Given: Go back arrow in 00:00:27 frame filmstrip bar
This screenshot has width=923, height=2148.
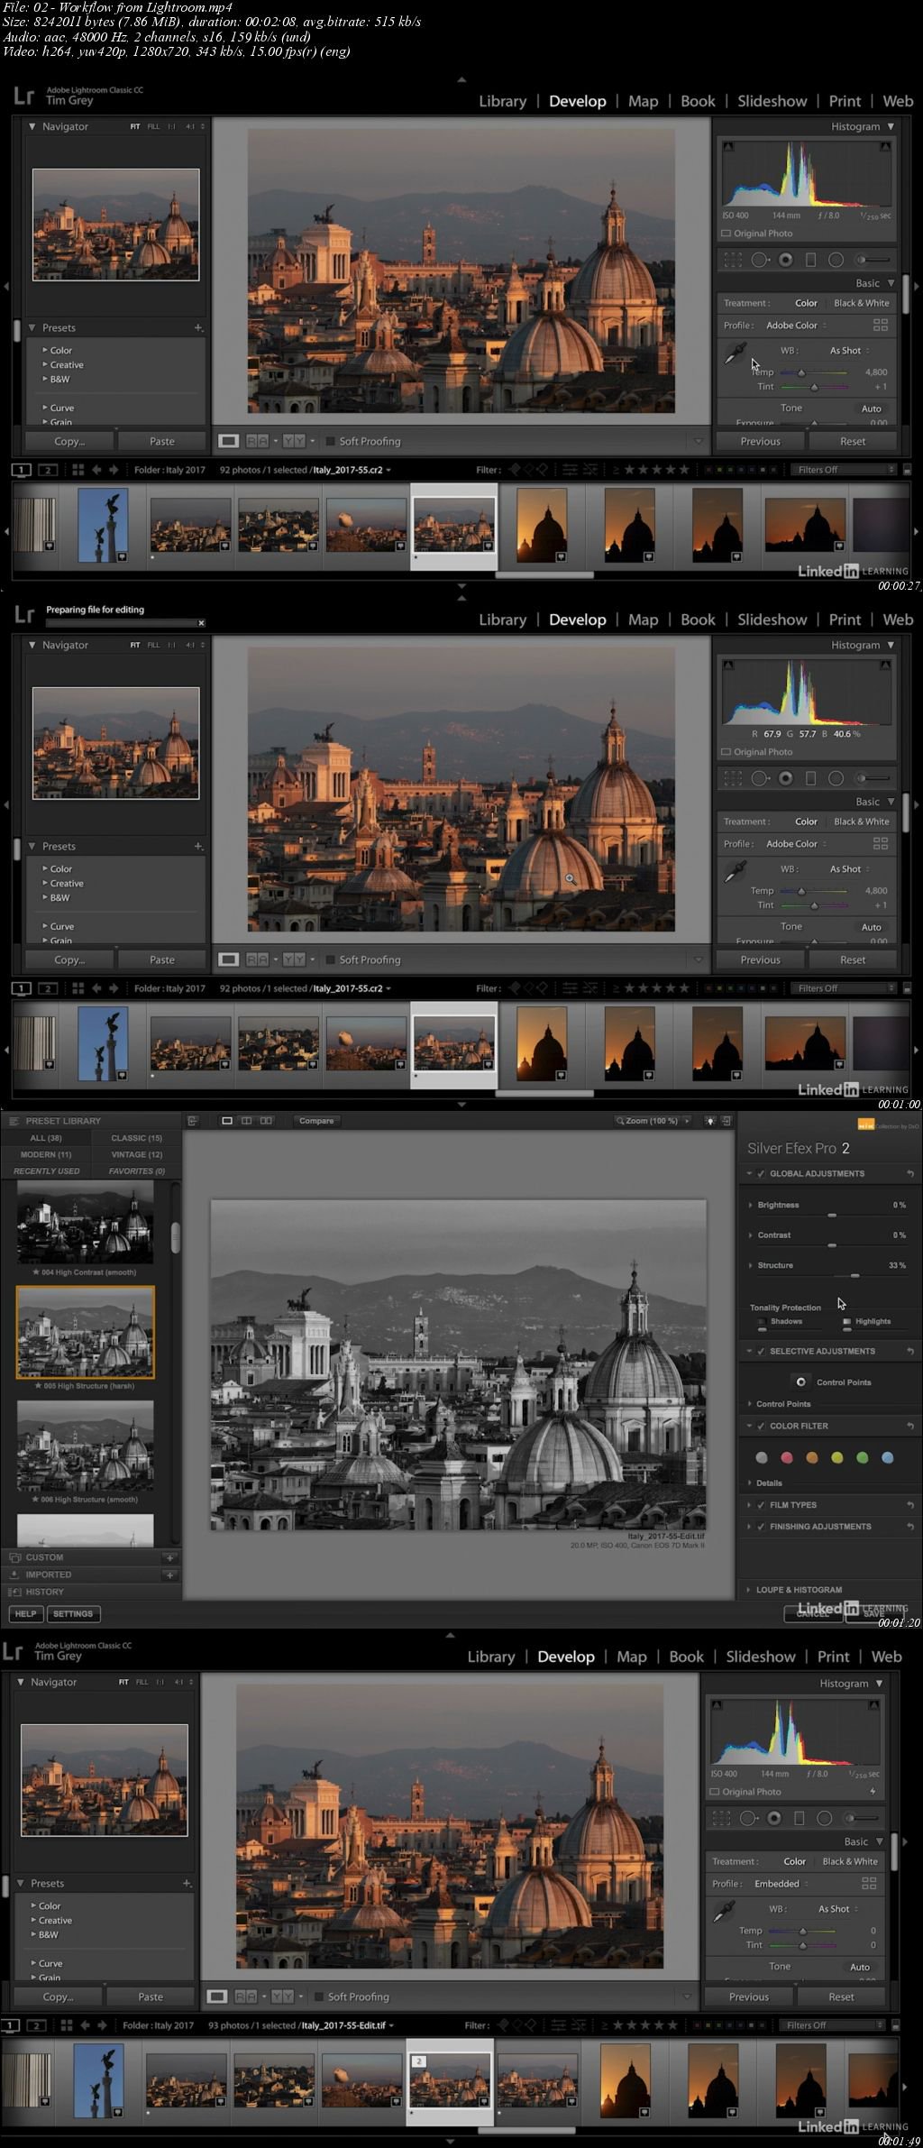Looking at the screenshot, I should click(96, 470).
